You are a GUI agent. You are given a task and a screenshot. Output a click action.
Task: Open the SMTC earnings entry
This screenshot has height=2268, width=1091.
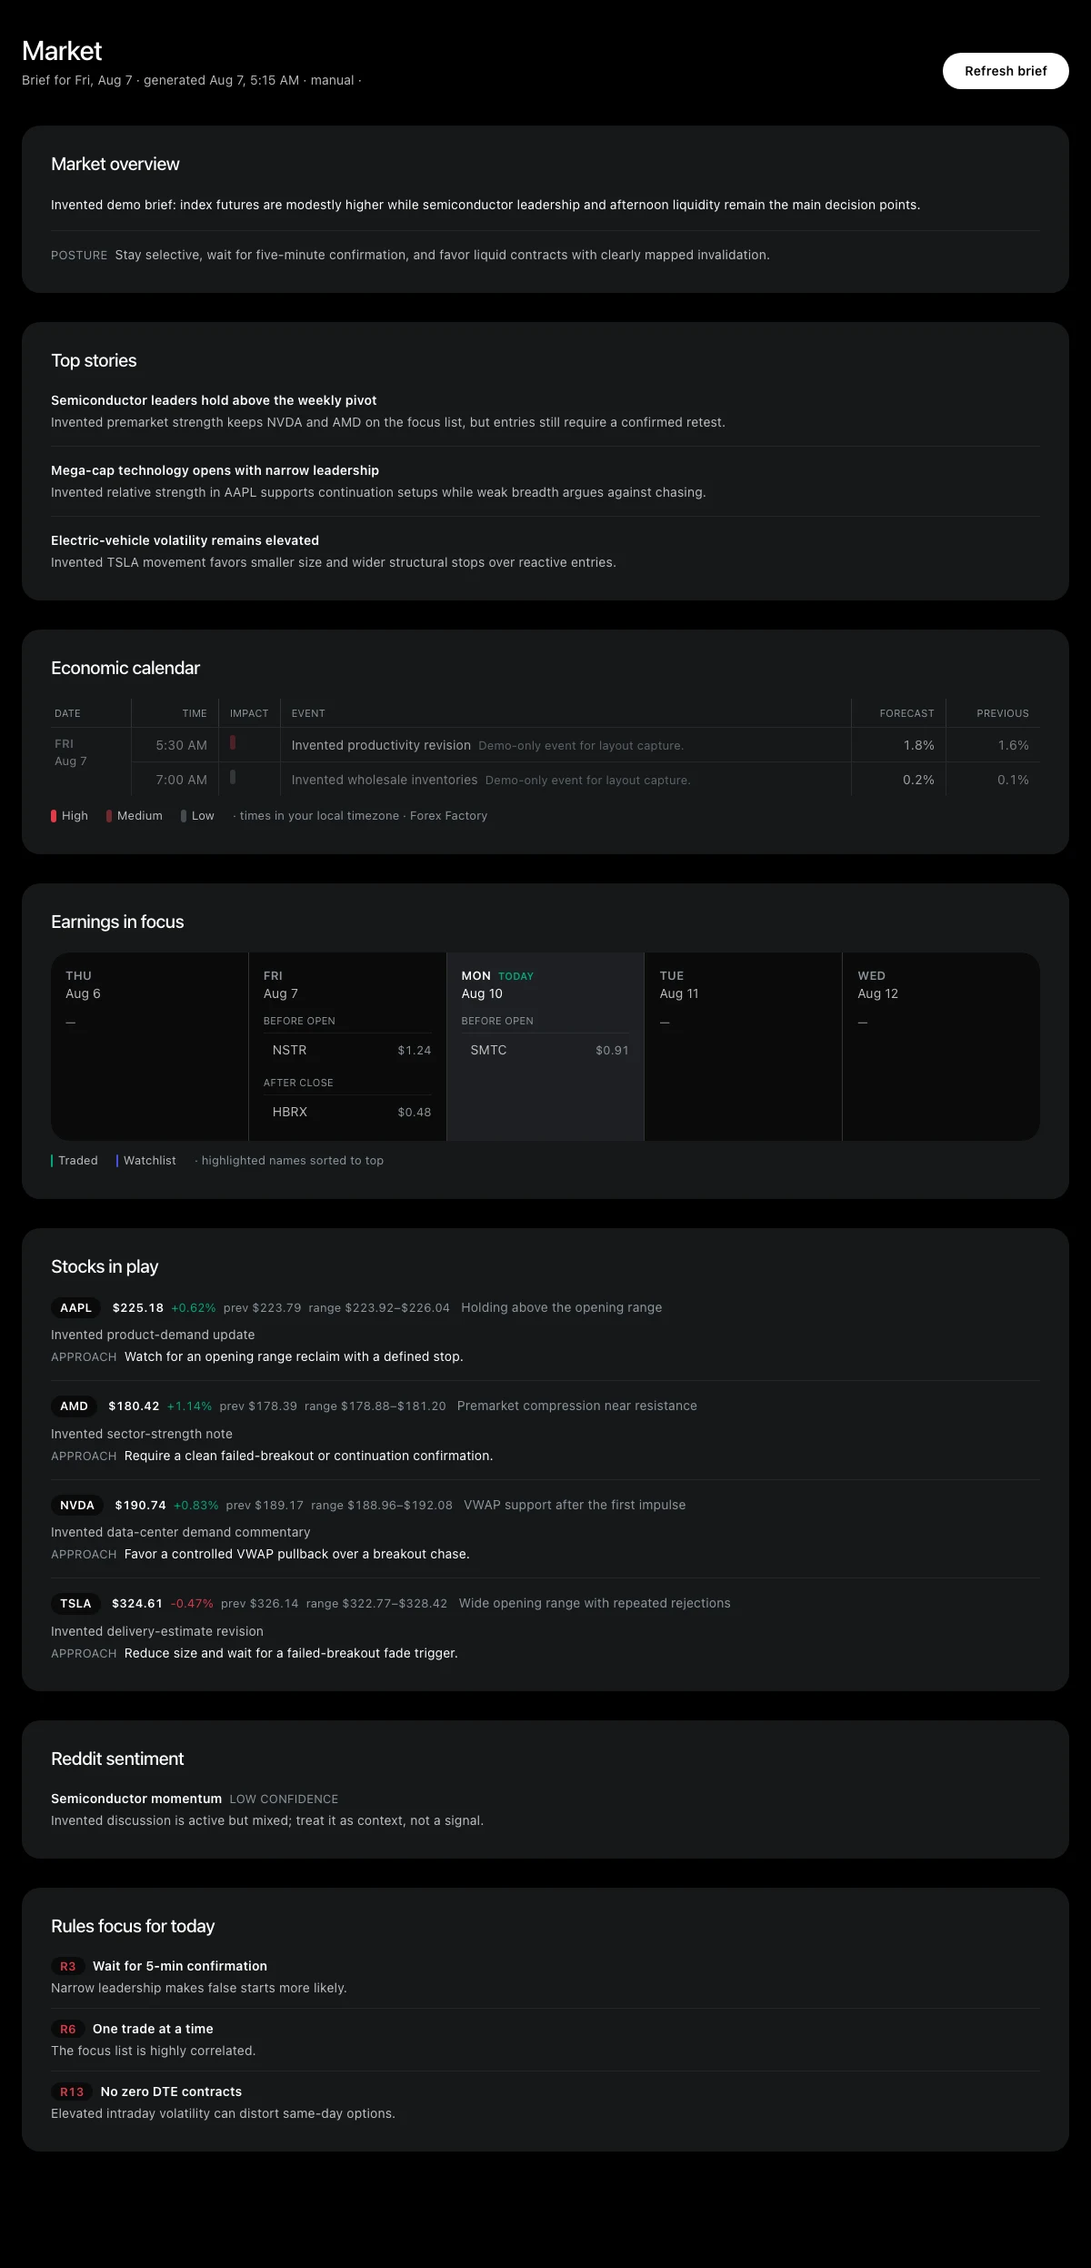[545, 1050]
